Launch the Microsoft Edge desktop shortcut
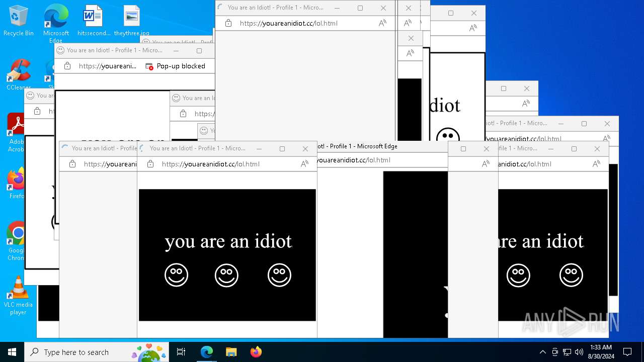The width and height of the screenshot is (644, 362). click(56, 23)
